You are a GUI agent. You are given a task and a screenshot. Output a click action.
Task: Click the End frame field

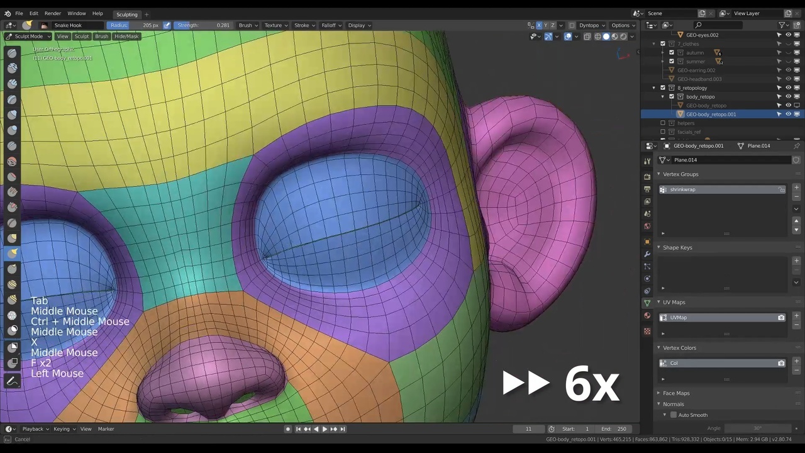click(x=614, y=429)
